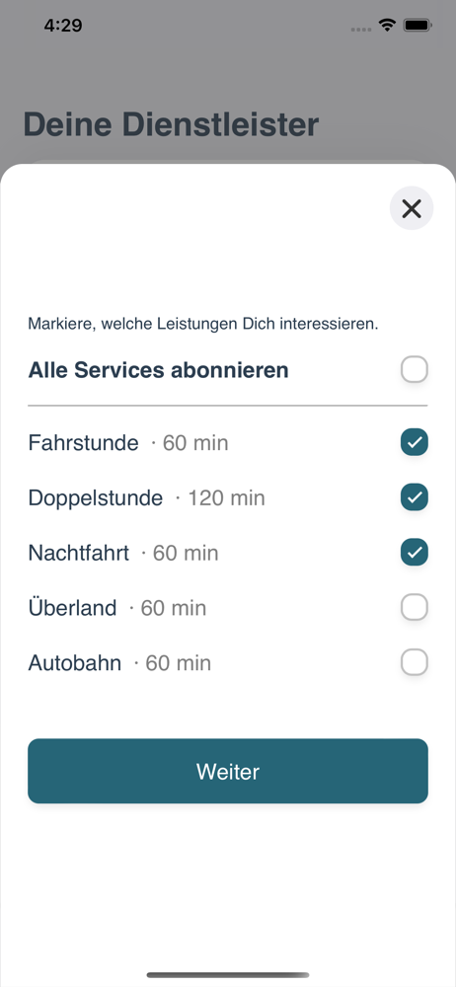This screenshot has width=456, height=987.
Task: Check the Autobahn checkbox
Action: [415, 662]
